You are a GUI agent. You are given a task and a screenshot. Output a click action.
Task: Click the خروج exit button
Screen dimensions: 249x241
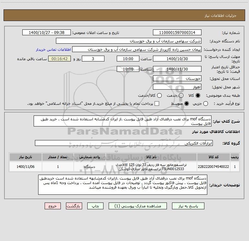coord(53,206)
